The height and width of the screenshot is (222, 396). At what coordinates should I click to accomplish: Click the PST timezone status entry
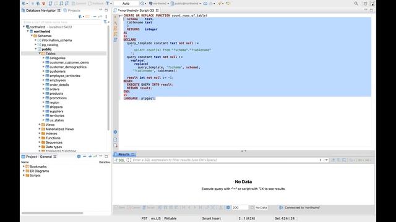click(144, 218)
